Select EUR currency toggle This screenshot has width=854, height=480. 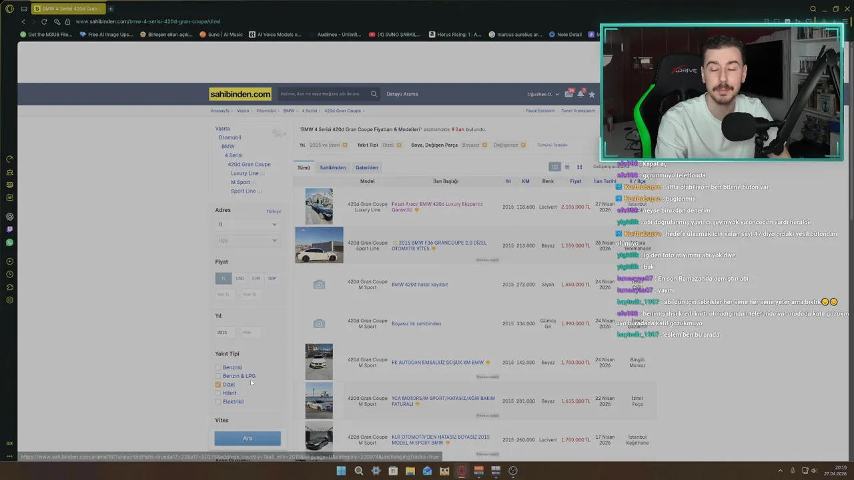click(256, 278)
